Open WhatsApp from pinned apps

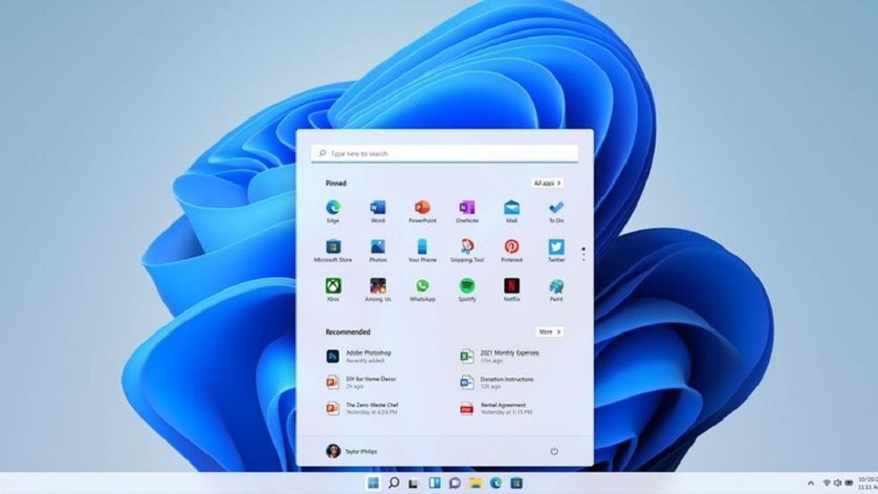tap(422, 289)
